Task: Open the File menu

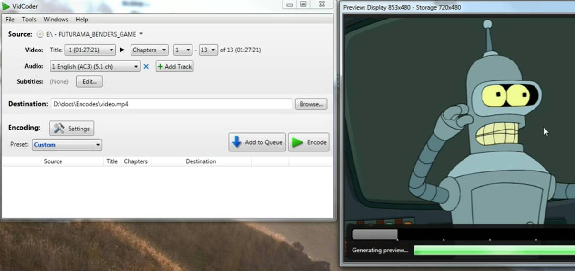Action: 10,20
